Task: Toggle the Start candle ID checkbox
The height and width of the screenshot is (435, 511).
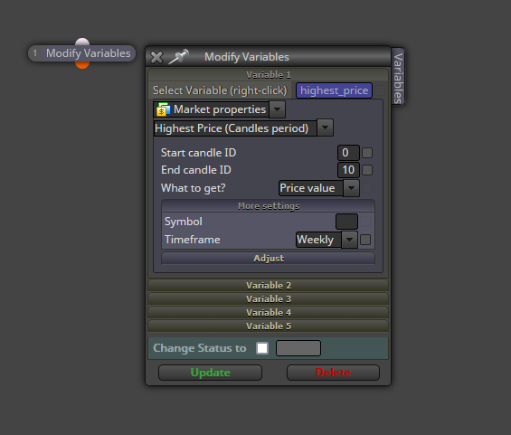Action: click(x=367, y=153)
